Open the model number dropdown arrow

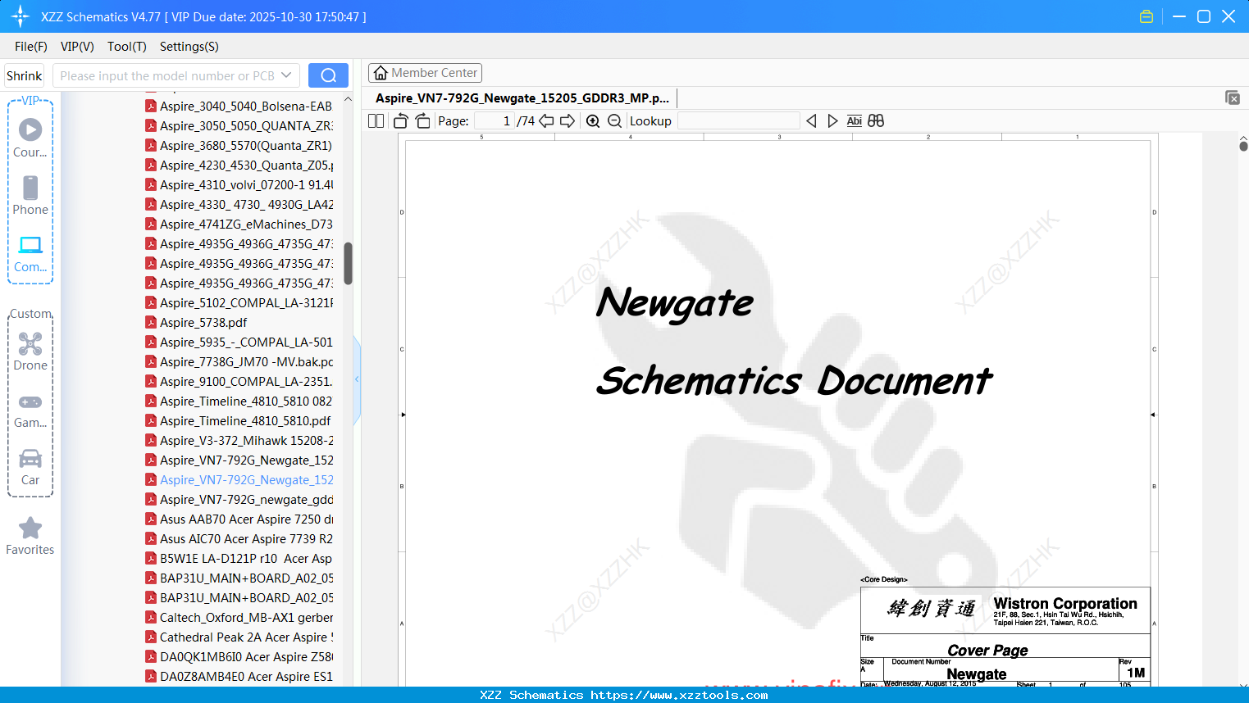(x=286, y=75)
